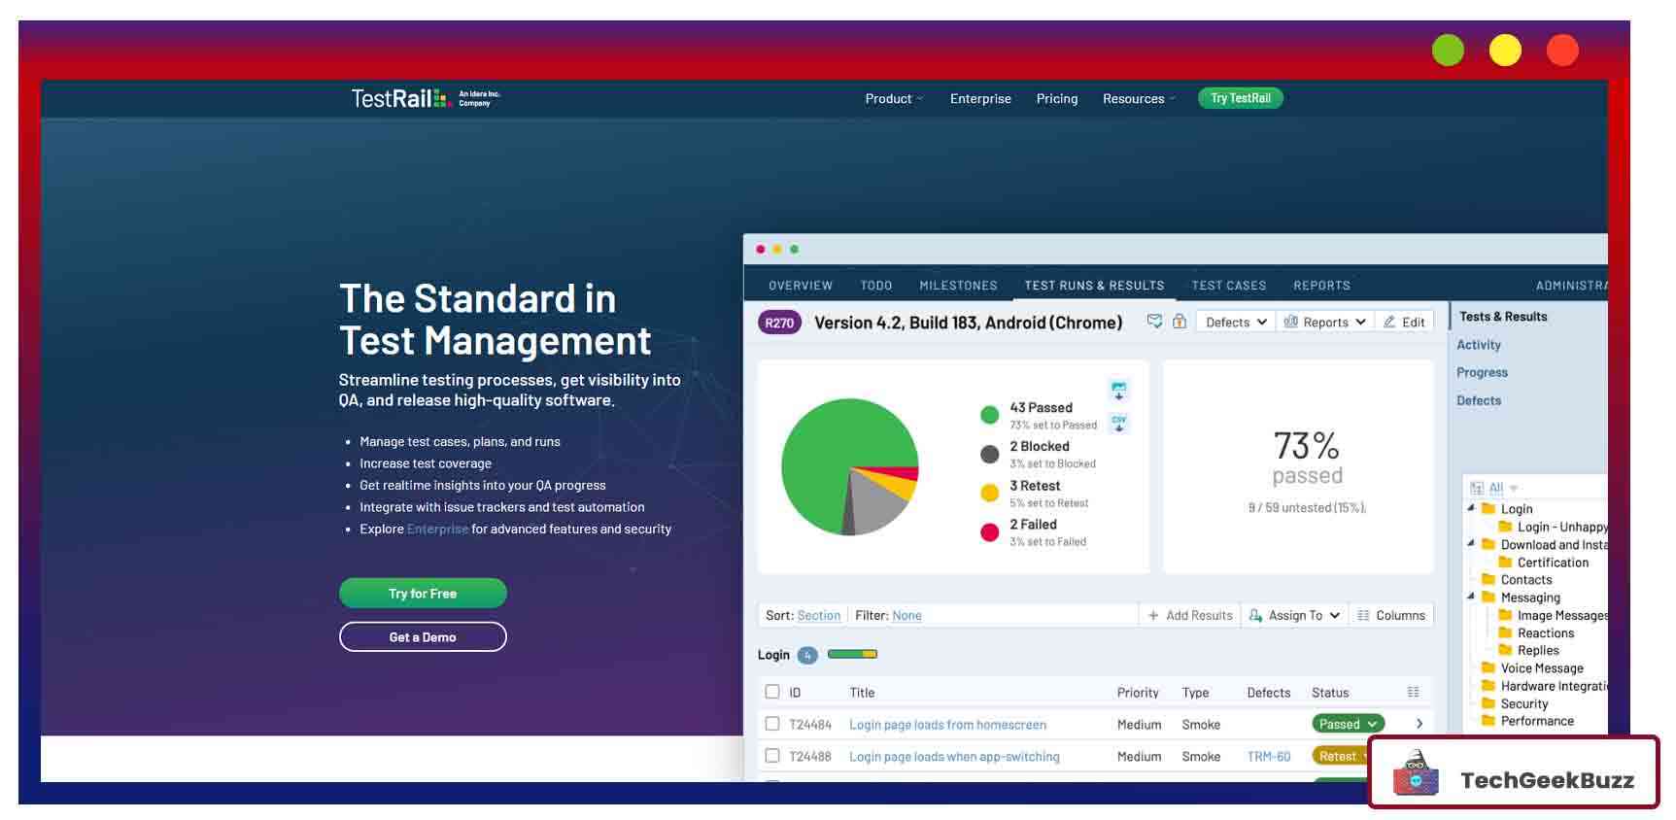Export the chart as CSV icon

[x=1118, y=424]
